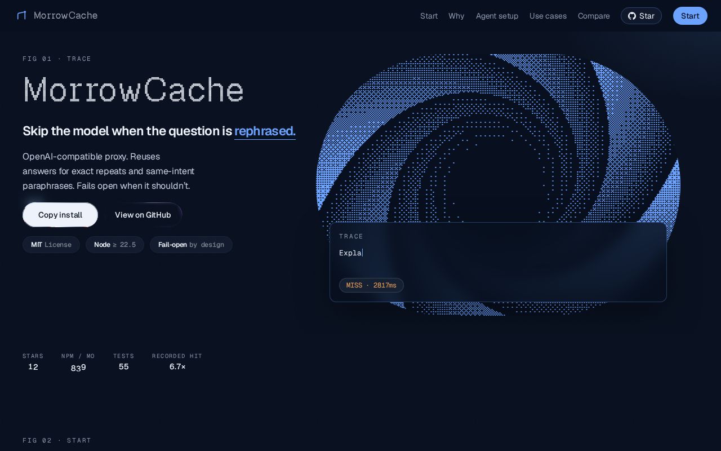Viewport: 721px width, 451px height.
Task: Click the FIG 02 · START label
Action: click(x=57, y=440)
